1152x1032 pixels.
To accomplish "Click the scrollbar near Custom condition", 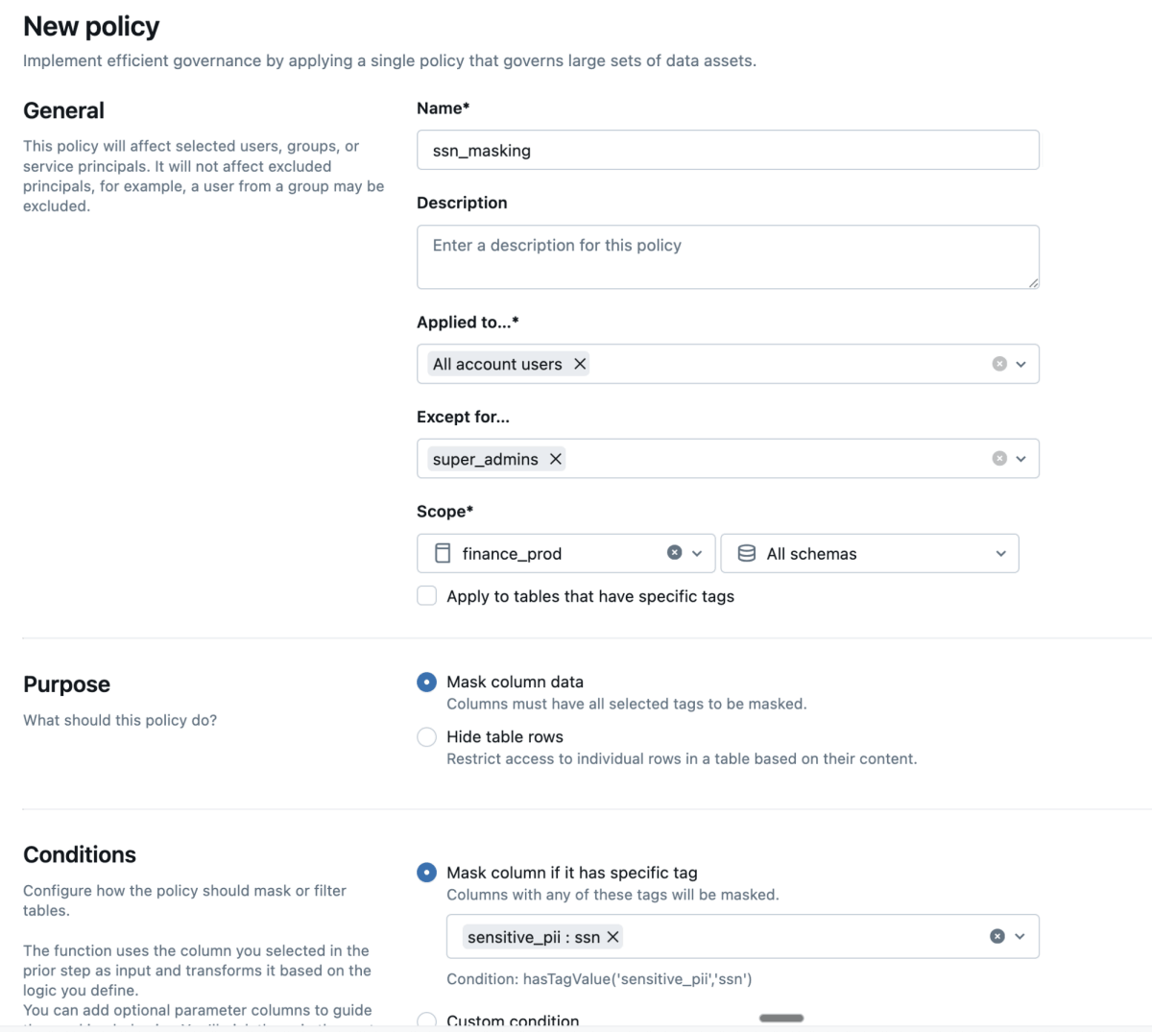I will pos(780,1016).
